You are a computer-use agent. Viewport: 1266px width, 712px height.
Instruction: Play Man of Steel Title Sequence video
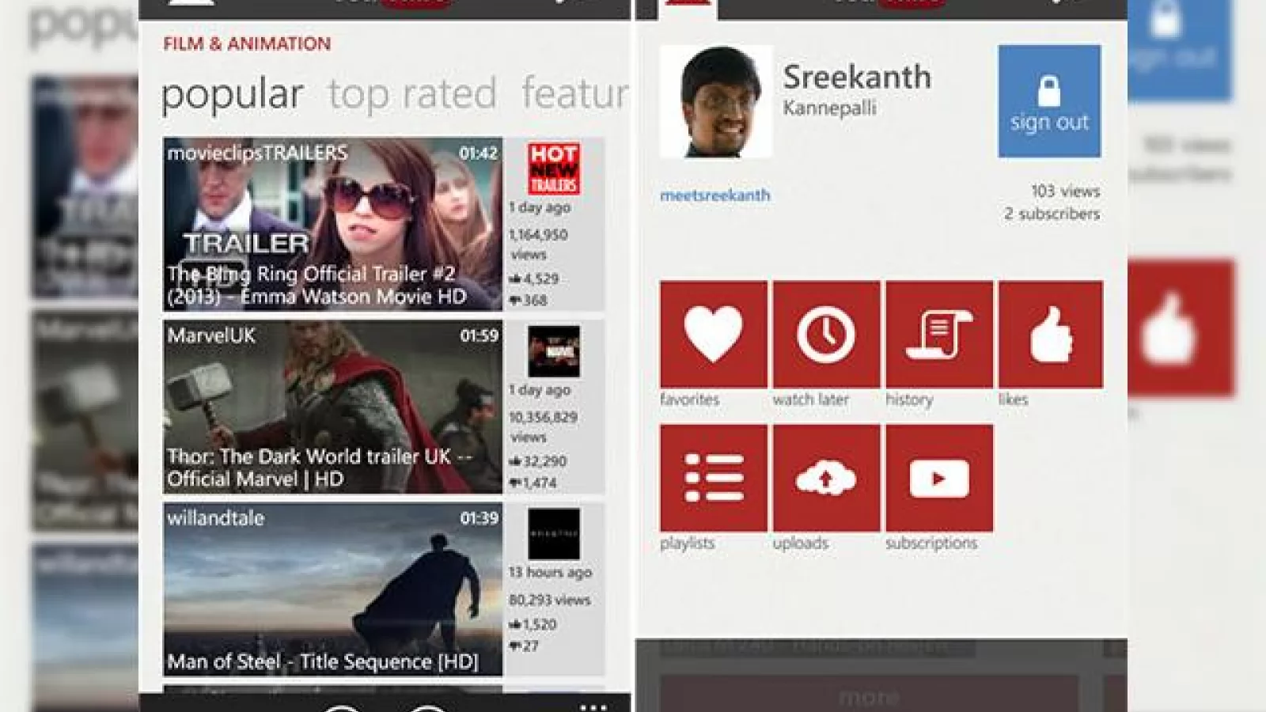(332, 589)
